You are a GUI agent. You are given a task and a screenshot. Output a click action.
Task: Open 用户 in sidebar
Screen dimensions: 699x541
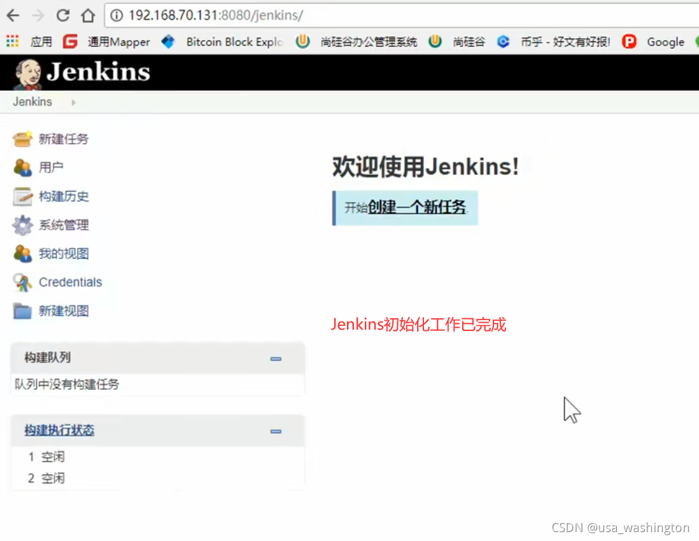(51, 167)
